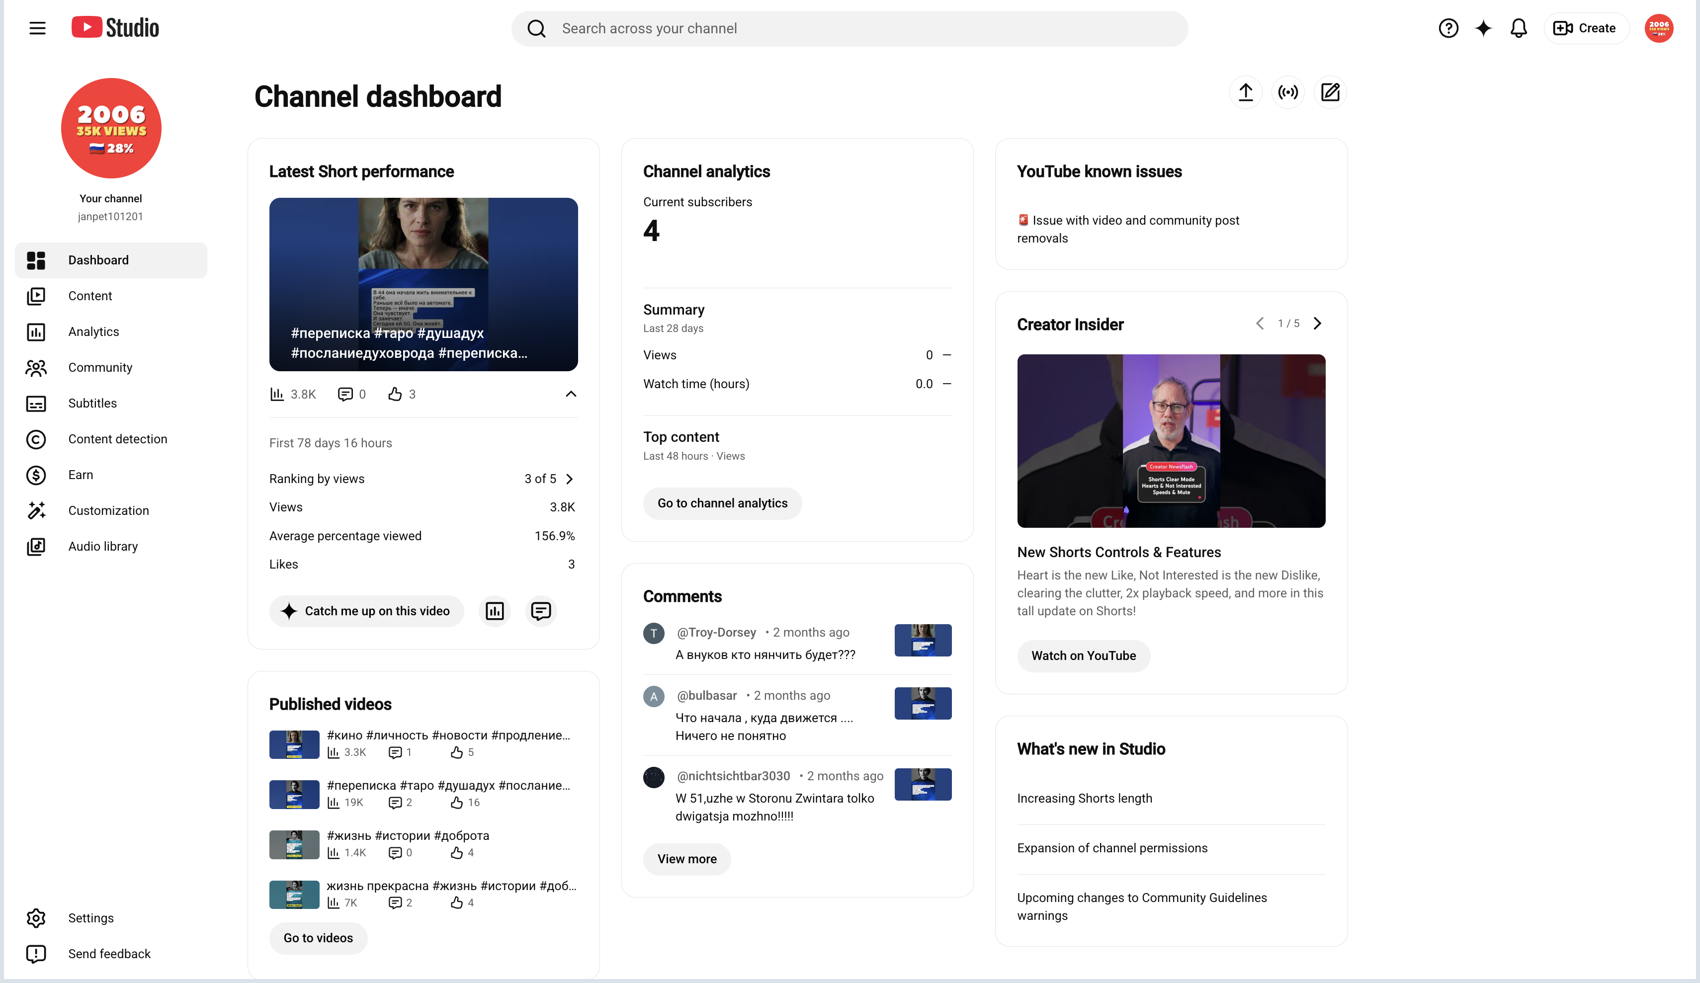Open video analytics icon beside Catch me up
This screenshot has width=1700, height=983.
coord(495,611)
